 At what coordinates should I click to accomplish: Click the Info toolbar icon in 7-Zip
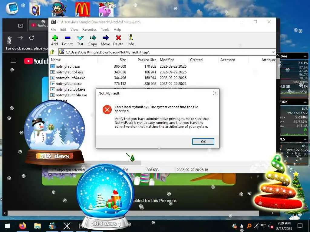tap(131, 40)
